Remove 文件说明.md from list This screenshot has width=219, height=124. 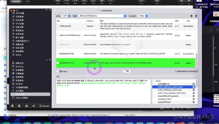tap(194, 84)
